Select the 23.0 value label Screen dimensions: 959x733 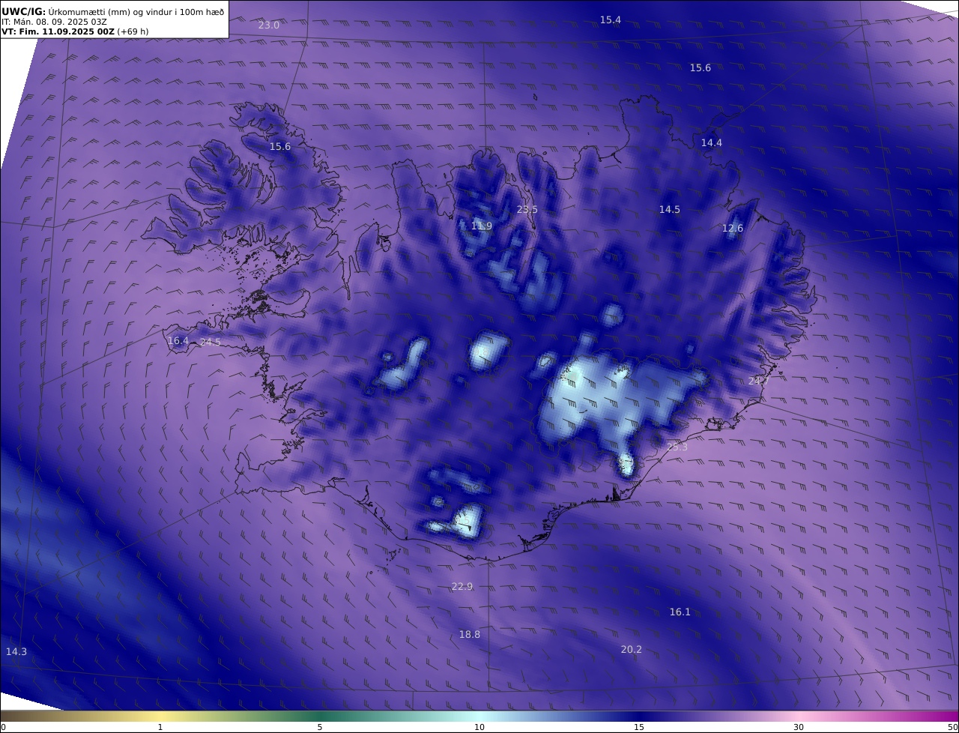pos(269,25)
